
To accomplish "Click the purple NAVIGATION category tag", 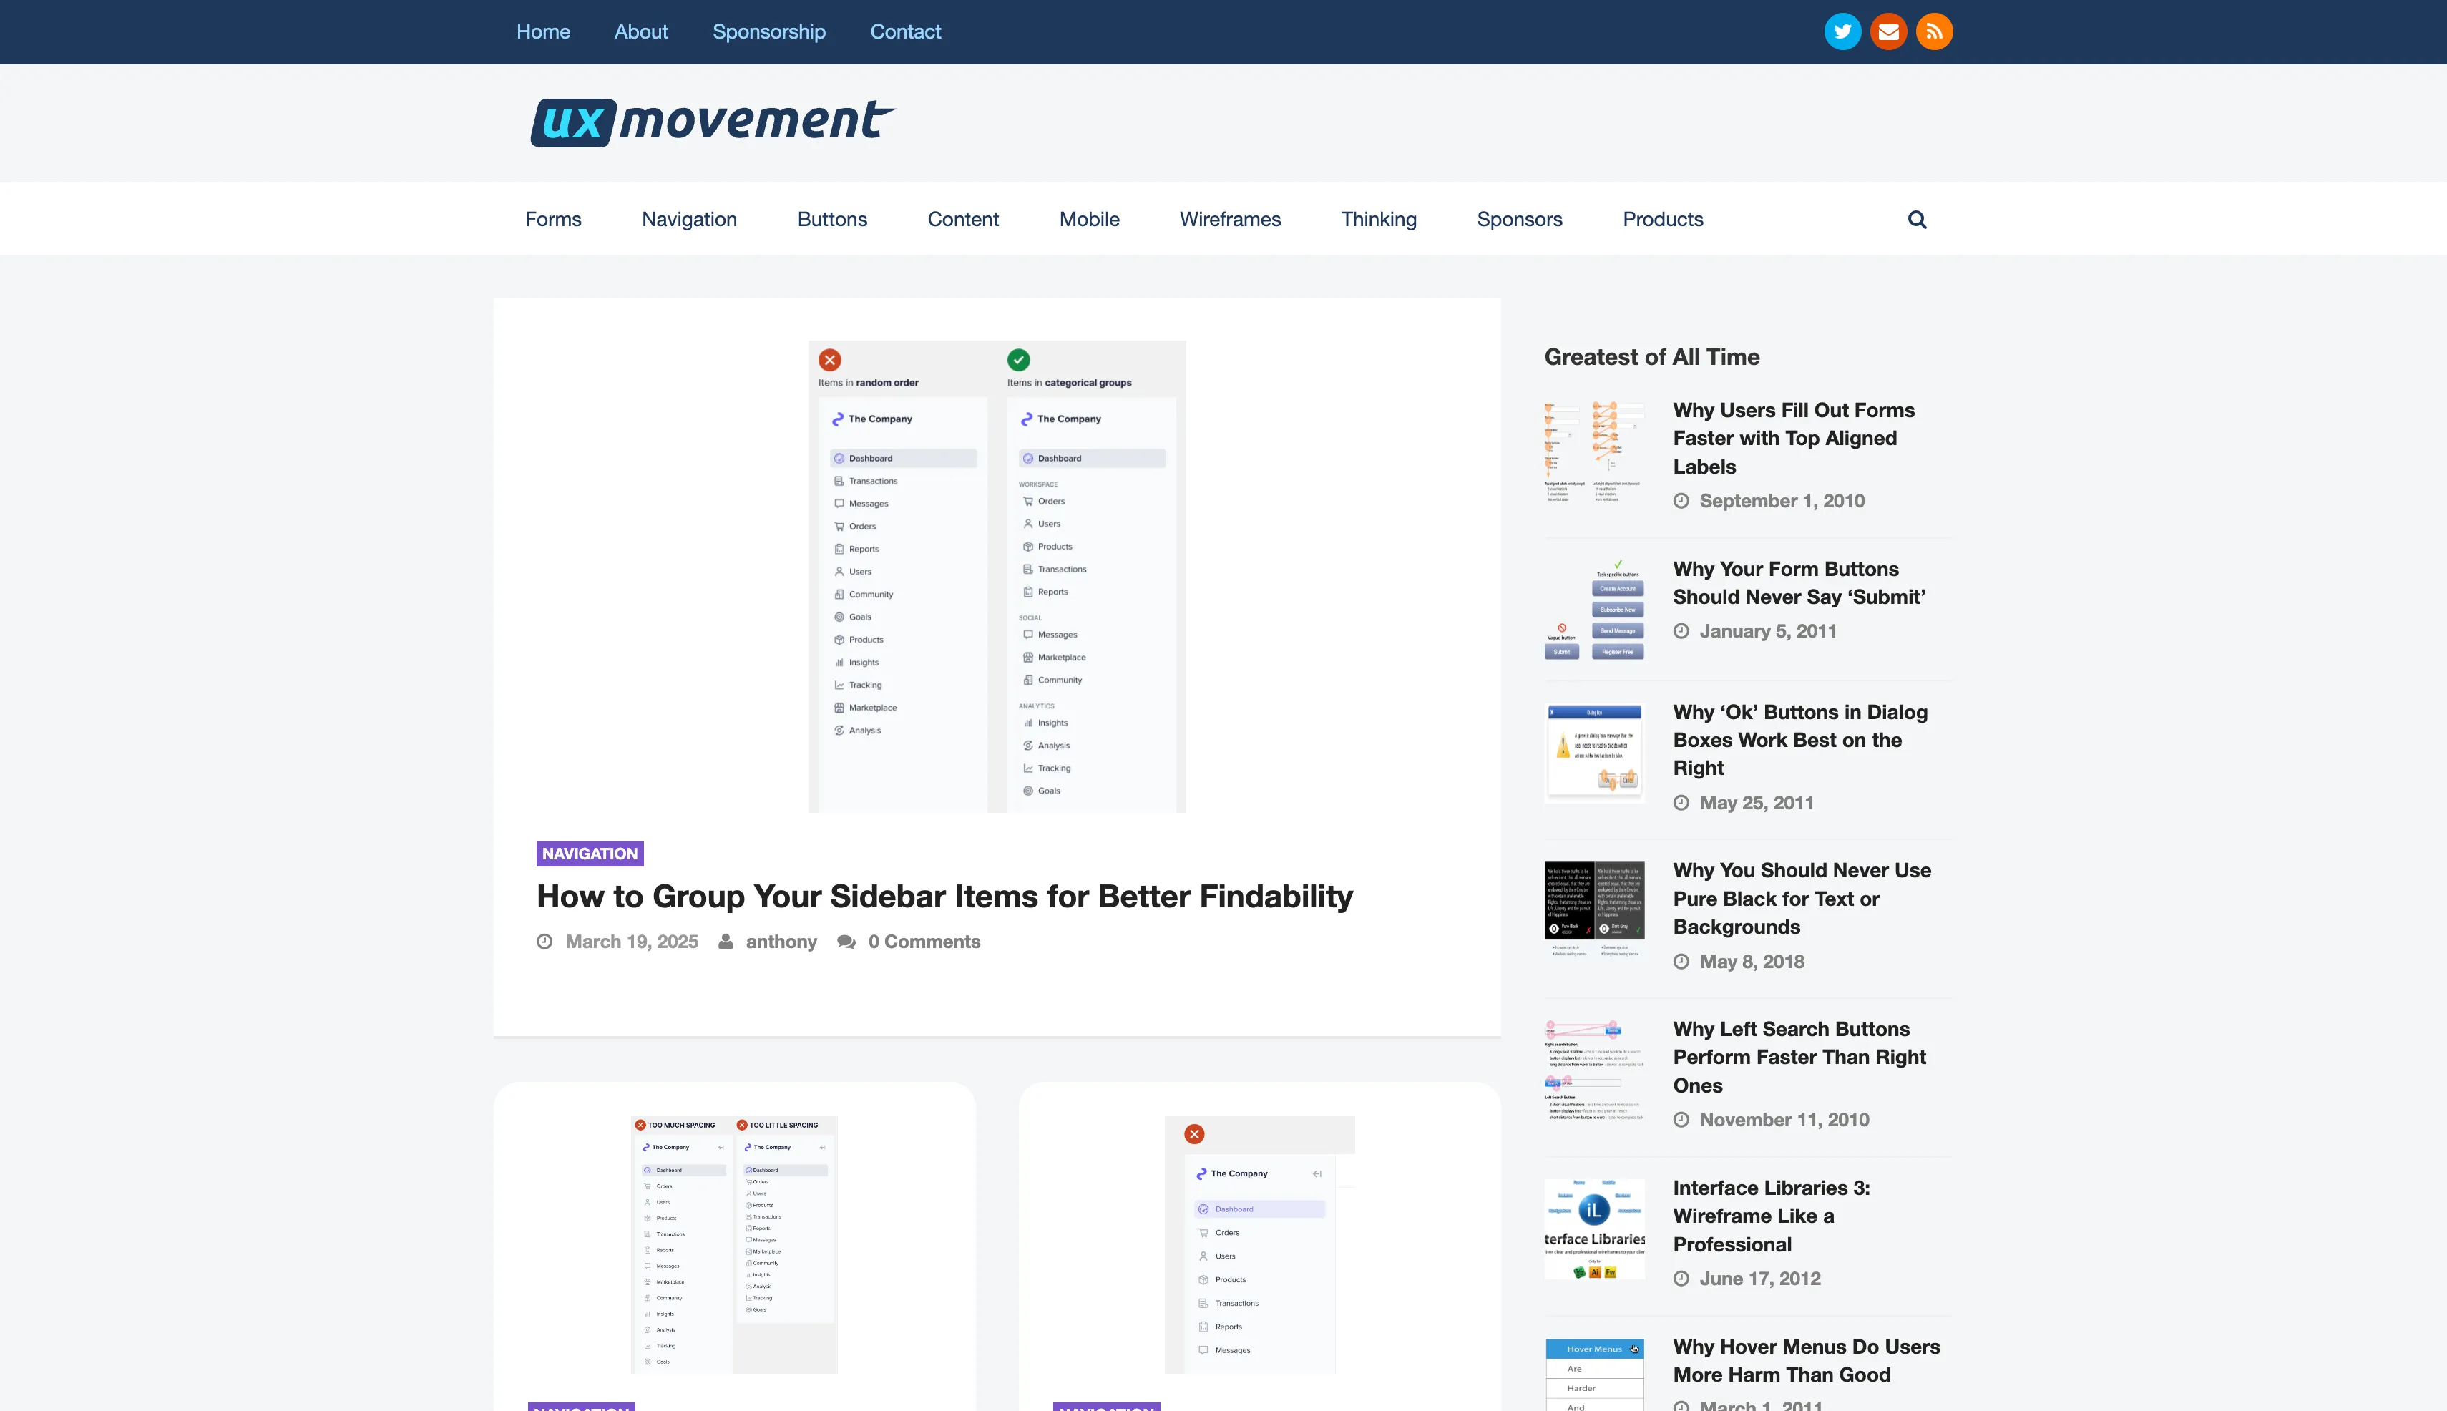I will [x=590, y=854].
